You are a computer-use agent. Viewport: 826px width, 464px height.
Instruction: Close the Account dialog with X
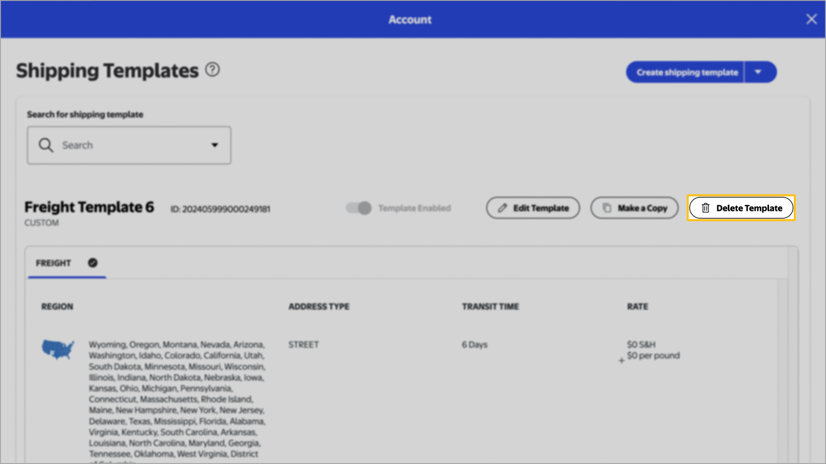pos(811,19)
